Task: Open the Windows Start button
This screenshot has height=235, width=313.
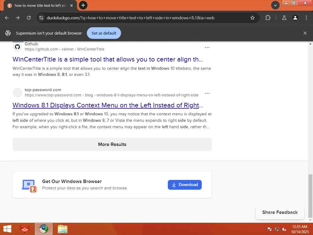Action: click(x=7, y=229)
